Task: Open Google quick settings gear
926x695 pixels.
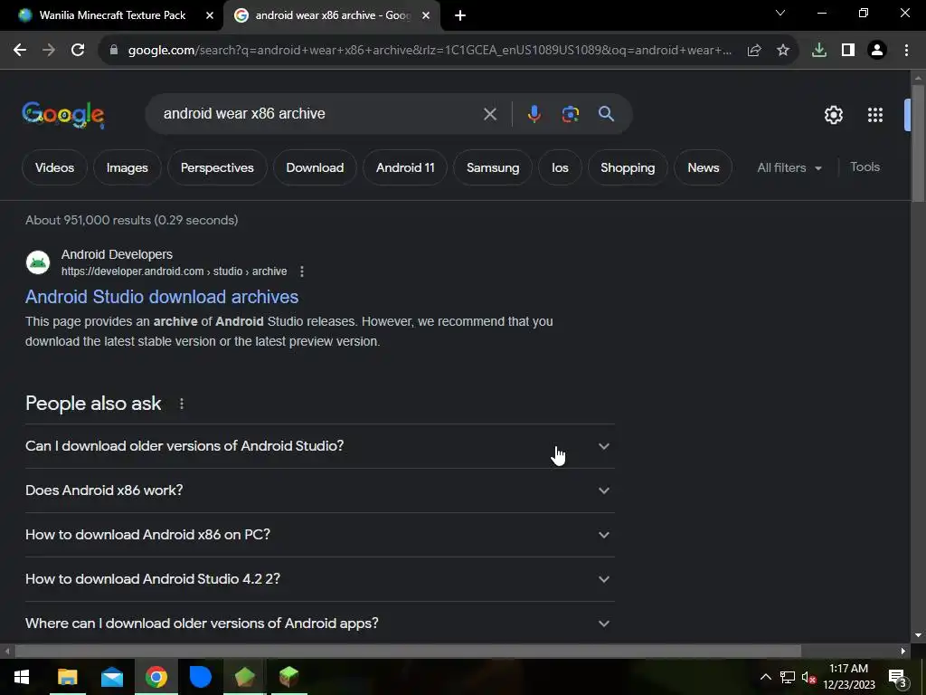Action: [x=833, y=115]
